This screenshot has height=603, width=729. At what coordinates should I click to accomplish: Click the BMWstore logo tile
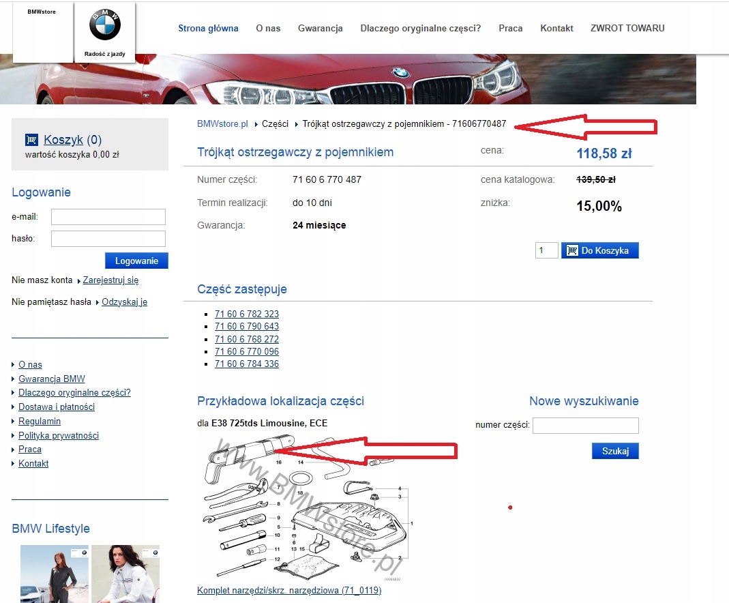coord(43,32)
